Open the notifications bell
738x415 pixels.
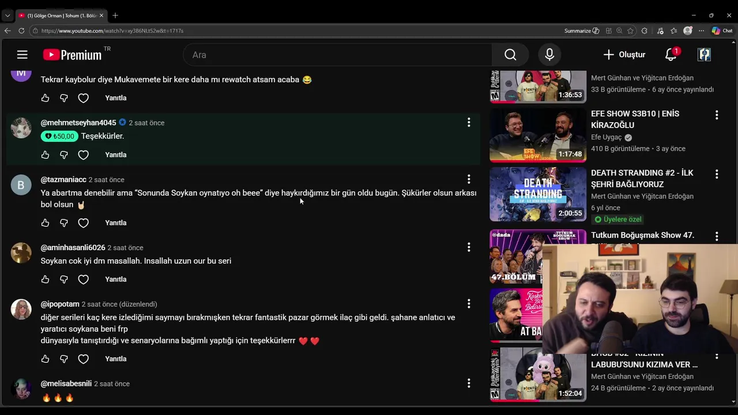(x=671, y=55)
